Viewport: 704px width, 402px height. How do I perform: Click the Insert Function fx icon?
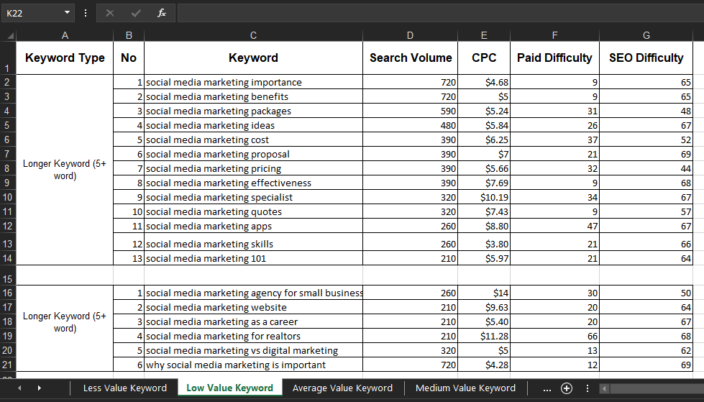tap(162, 13)
